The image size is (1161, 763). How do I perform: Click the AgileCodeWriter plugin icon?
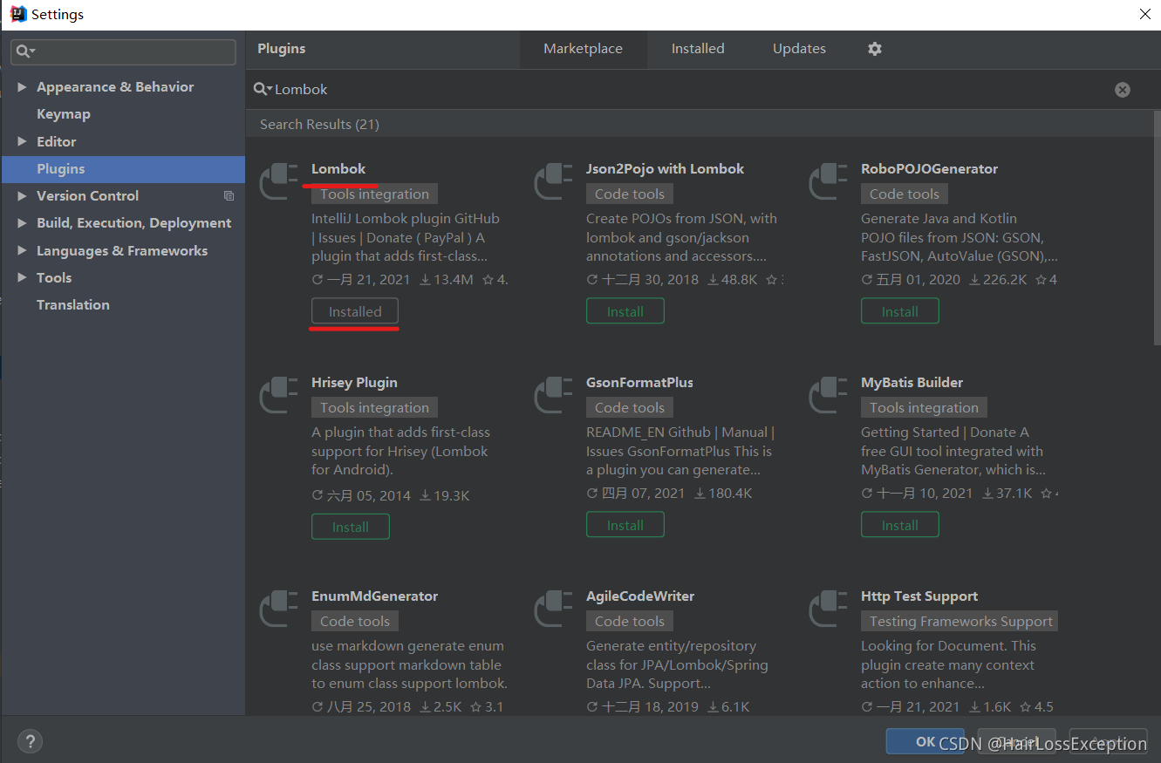[554, 609]
